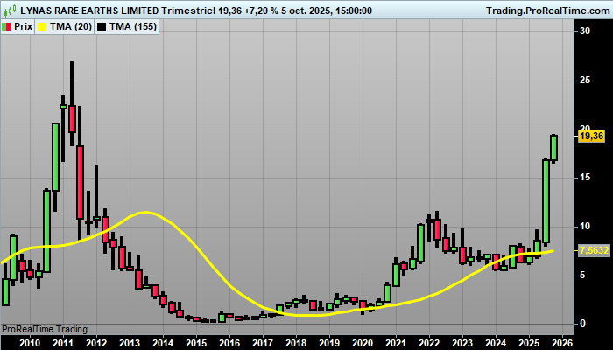The width and height of the screenshot is (613, 350).
Task: Click the 2021 year label
Action: click(396, 343)
